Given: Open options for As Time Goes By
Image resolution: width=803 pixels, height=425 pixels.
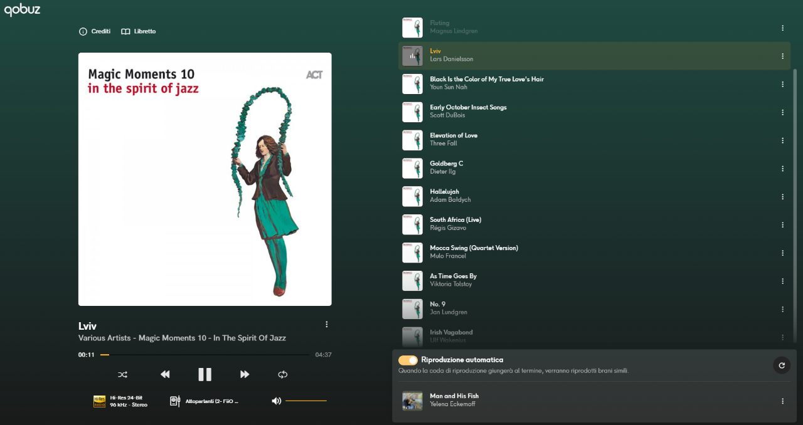Looking at the screenshot, I should [782, 281].
